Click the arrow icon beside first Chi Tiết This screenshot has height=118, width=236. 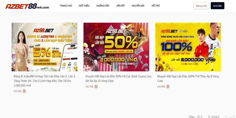coord(24,91)
